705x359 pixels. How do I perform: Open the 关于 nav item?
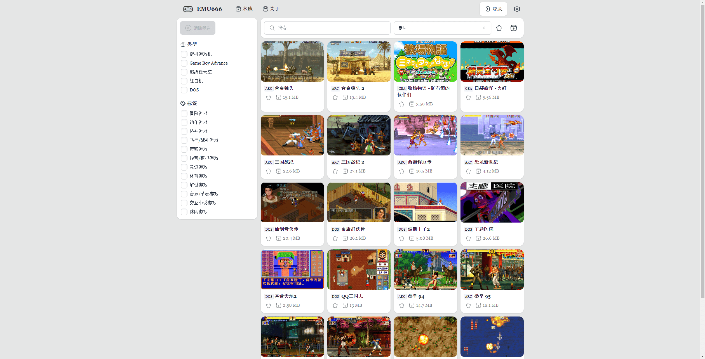pyautogui.click(x=271, y=9)
